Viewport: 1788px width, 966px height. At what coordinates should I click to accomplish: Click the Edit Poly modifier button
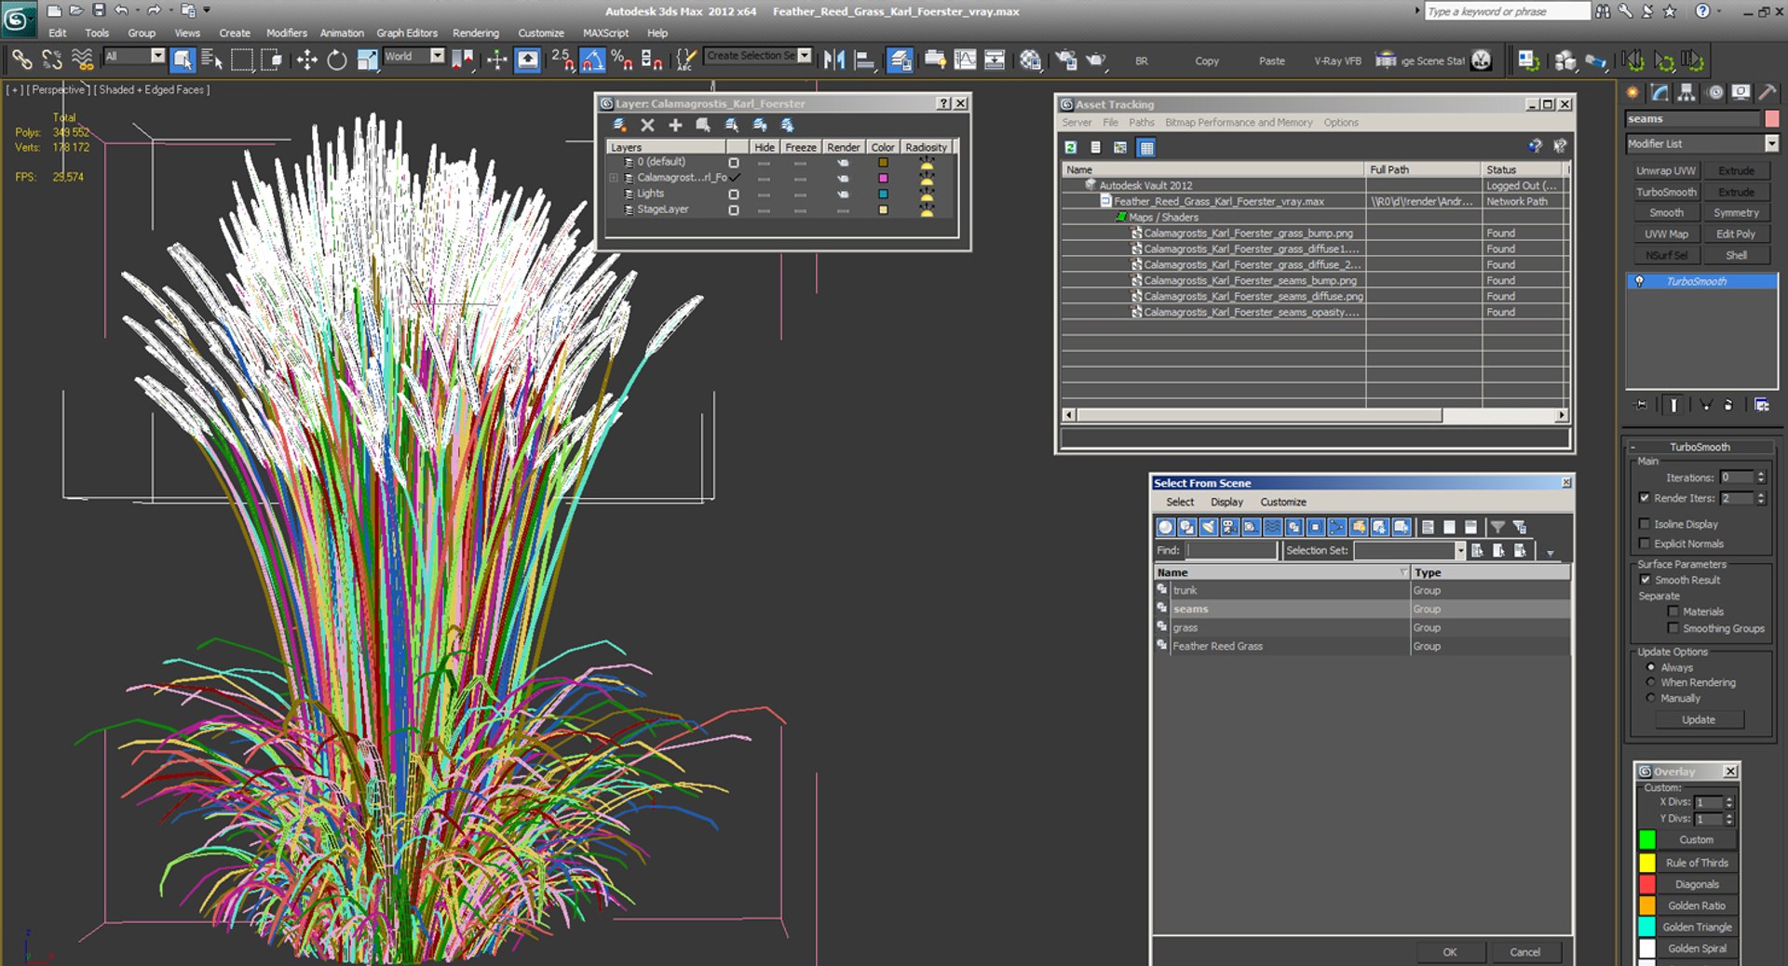coord(1736,234)
